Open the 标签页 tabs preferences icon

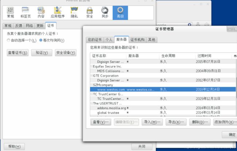[26, 13]
